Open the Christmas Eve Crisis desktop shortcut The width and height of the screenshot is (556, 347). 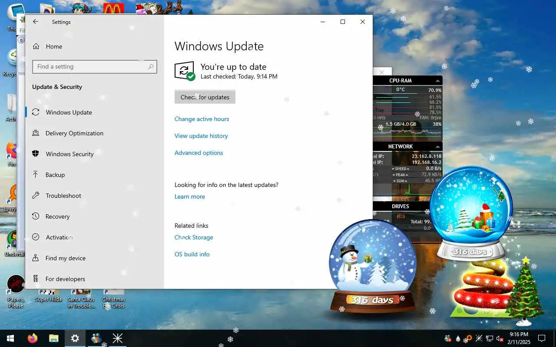click(x=113, y=298)
